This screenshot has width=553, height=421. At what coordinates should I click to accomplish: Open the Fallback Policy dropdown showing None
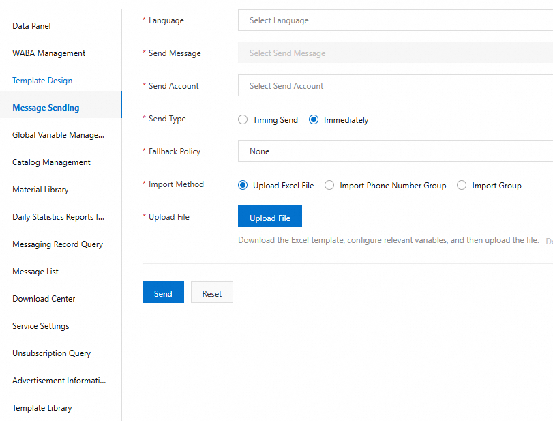coord(395,151)
